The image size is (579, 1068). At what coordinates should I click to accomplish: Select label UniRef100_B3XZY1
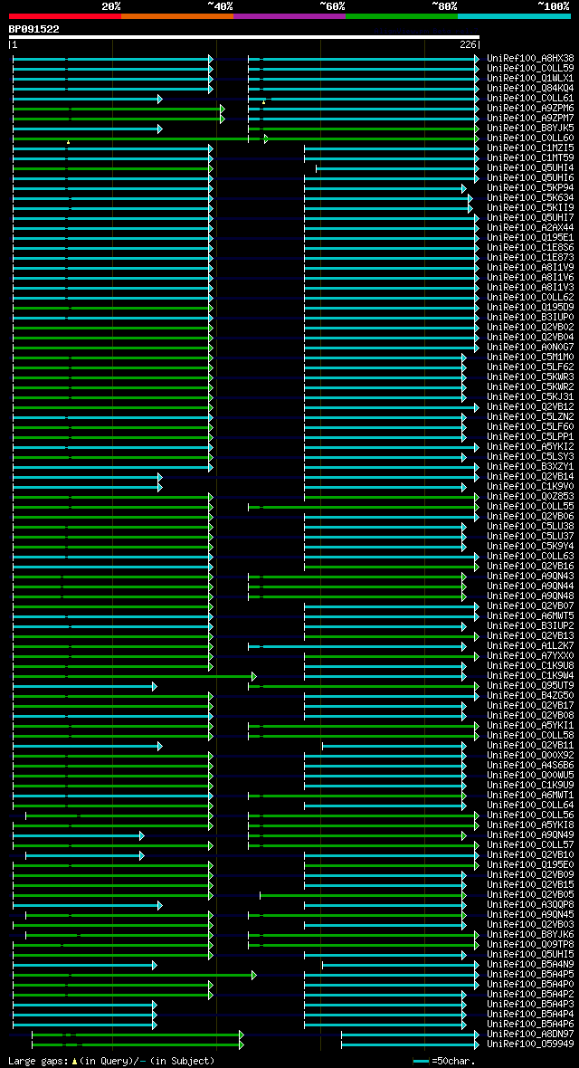531,466
